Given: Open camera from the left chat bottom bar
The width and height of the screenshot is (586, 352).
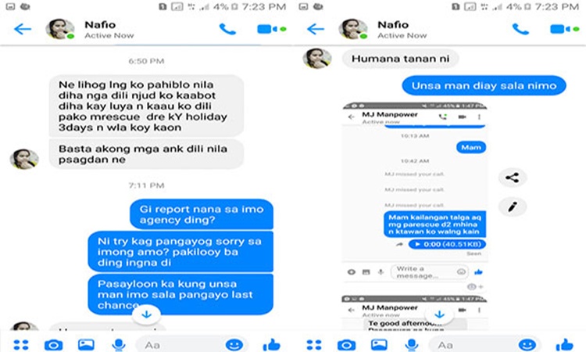Looking at the screenshot, I should [53, 344].
